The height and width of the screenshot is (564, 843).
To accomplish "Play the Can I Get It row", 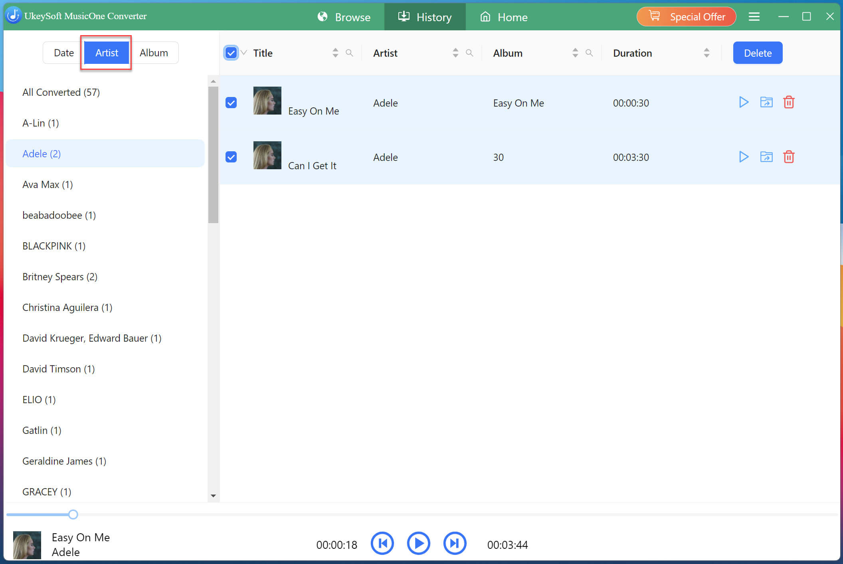I will tap(743, 157).
